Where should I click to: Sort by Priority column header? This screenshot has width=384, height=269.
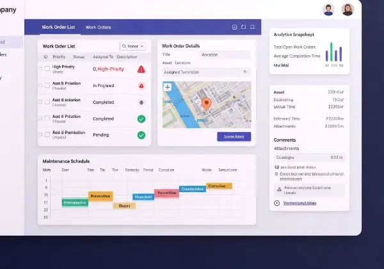pos(59,57)
